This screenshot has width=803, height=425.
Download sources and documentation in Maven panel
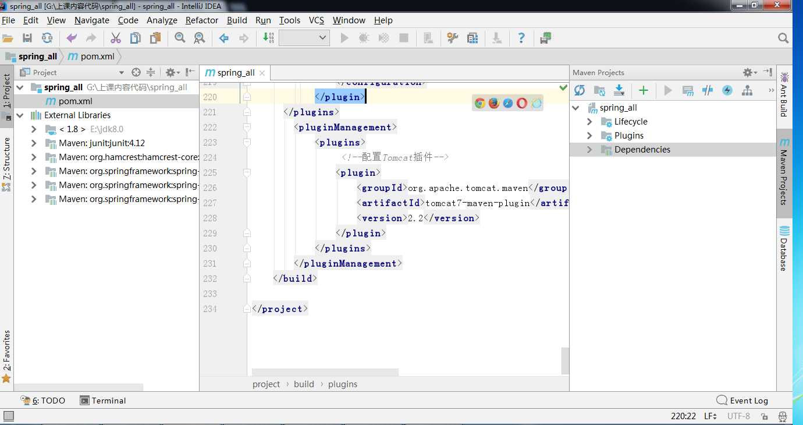click(x=619, y=90)
